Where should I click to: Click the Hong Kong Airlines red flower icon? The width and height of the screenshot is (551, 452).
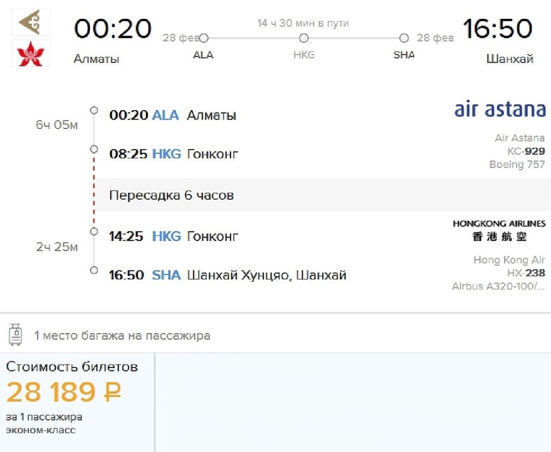tap(30, 54)
